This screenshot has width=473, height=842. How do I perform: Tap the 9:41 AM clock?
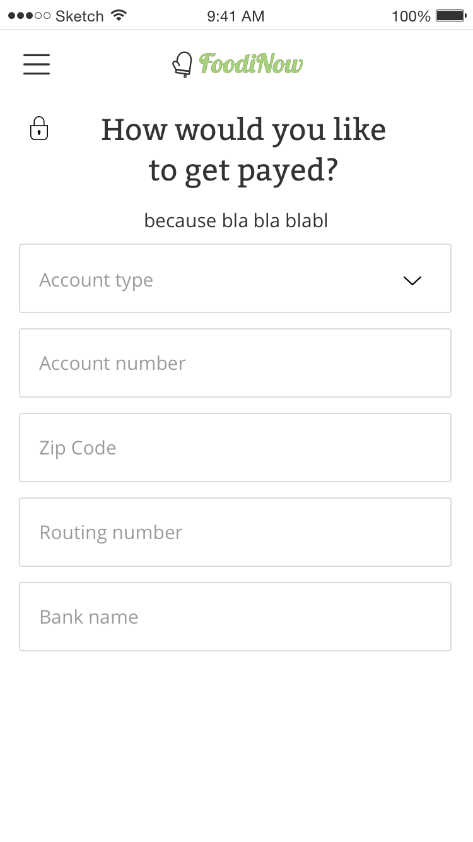pos(236,16)
